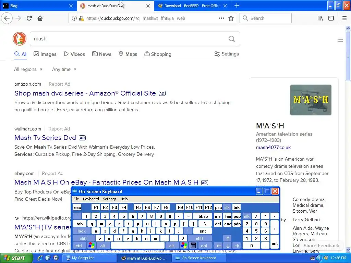Open the Any time filter dropdown

[x=64, y=69]
